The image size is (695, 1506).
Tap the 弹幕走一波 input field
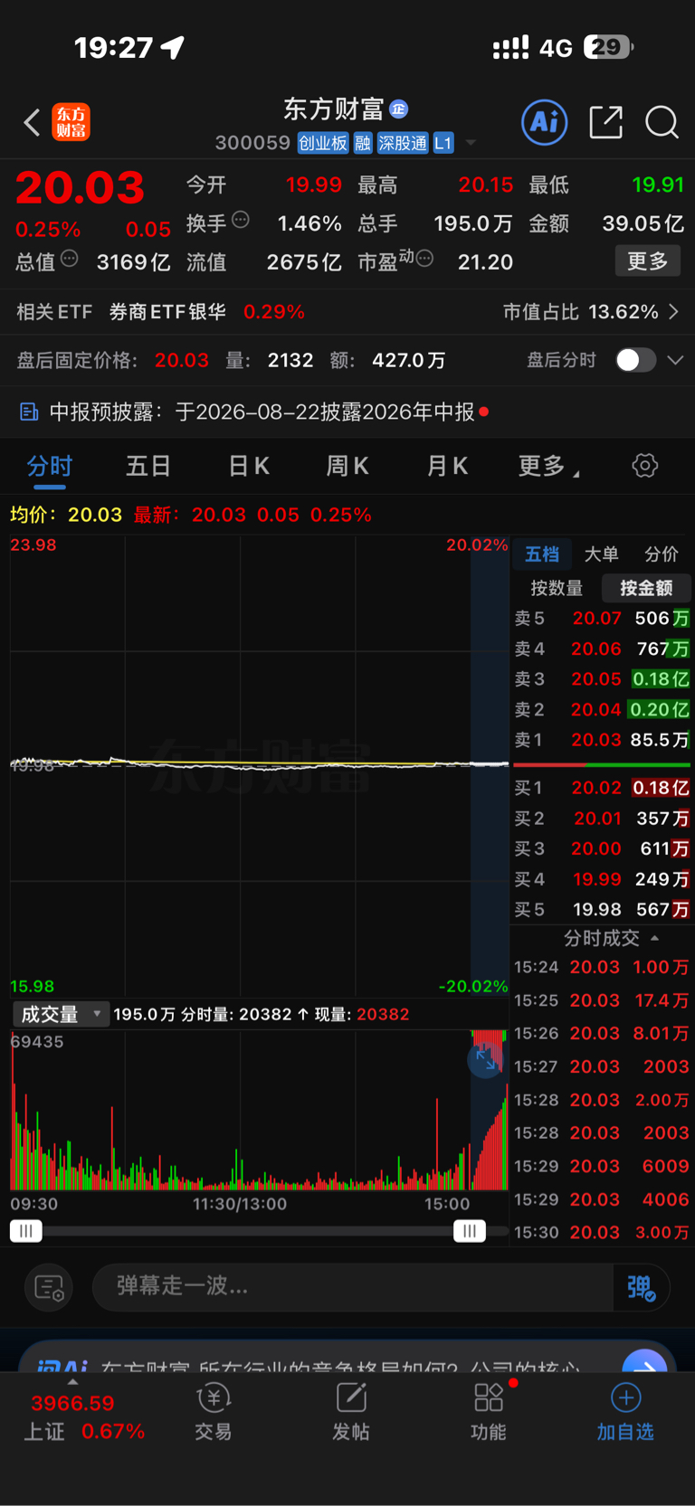click(353, 1286)
